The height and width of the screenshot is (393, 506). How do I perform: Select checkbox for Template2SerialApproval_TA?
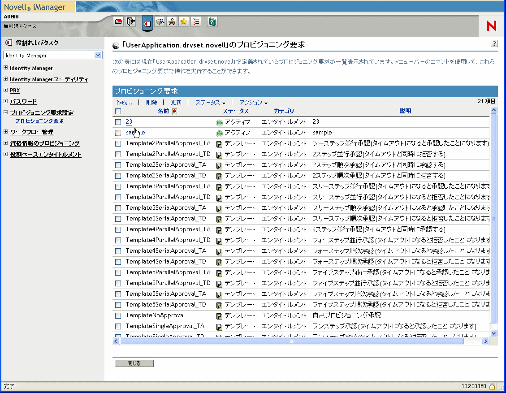click(118, 165)
